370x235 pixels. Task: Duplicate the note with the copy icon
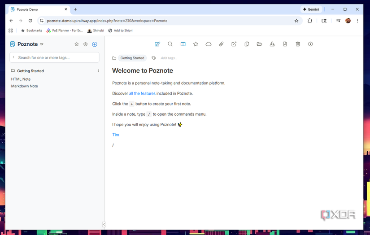click(247, 44)
